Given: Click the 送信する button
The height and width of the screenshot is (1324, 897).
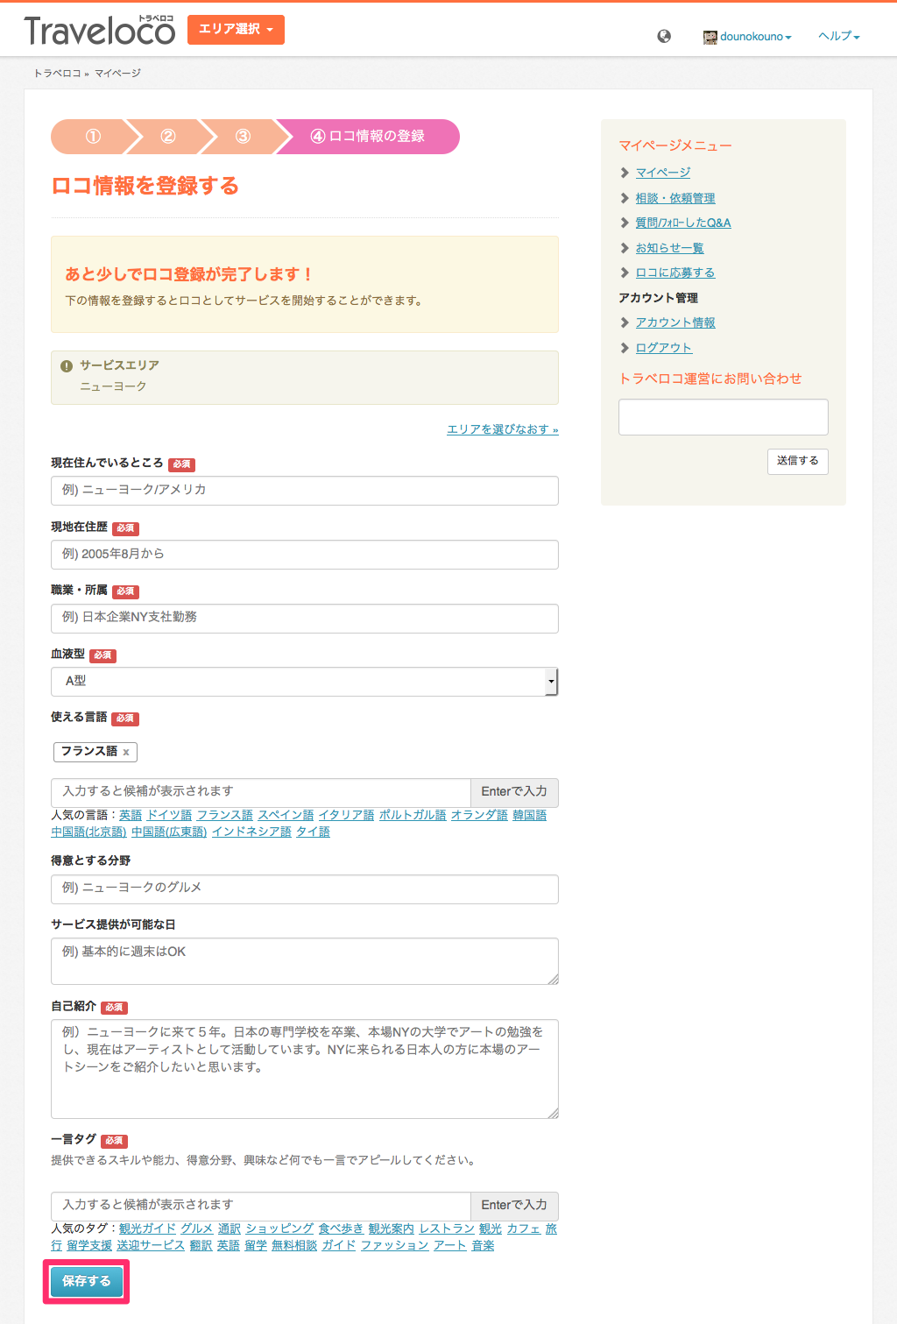Looking at the screenshot, I should point(797,461).
